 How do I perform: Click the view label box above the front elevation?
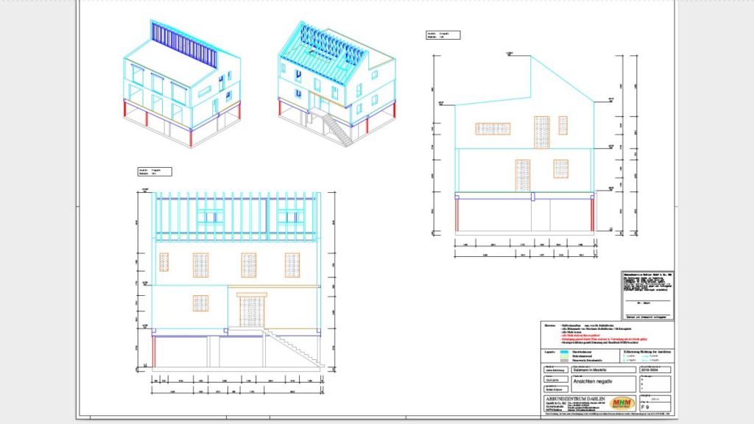tap(155, 172)
